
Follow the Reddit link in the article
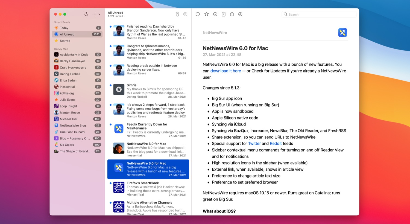tap(276, 144)
